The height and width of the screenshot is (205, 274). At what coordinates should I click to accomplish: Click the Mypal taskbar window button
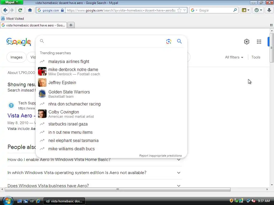pos(64,201)
